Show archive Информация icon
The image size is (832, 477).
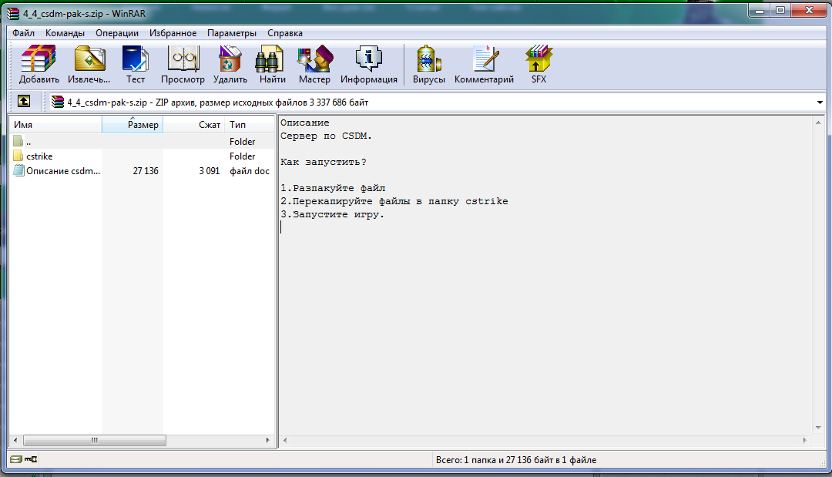click(369, 64)
